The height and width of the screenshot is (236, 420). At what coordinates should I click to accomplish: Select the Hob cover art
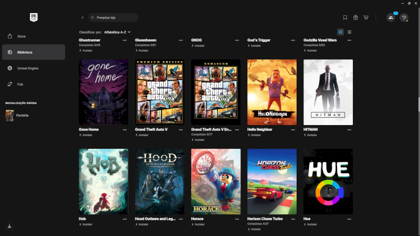(x=103, y=181)
